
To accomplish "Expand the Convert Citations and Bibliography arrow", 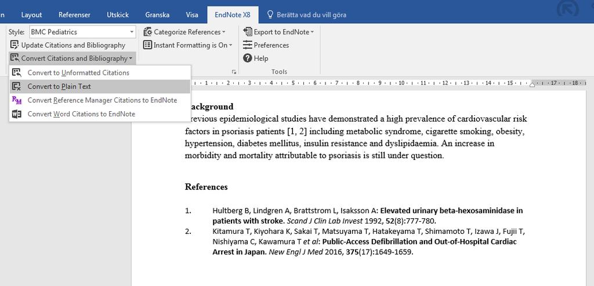I will pyautogui.click(x=131, y=58).
